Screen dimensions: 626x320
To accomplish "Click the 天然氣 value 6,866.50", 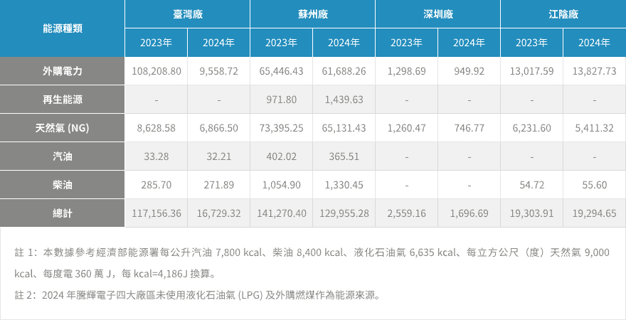I will 219,128.
